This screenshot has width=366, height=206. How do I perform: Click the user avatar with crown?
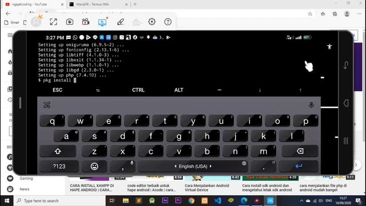(37, 22)
